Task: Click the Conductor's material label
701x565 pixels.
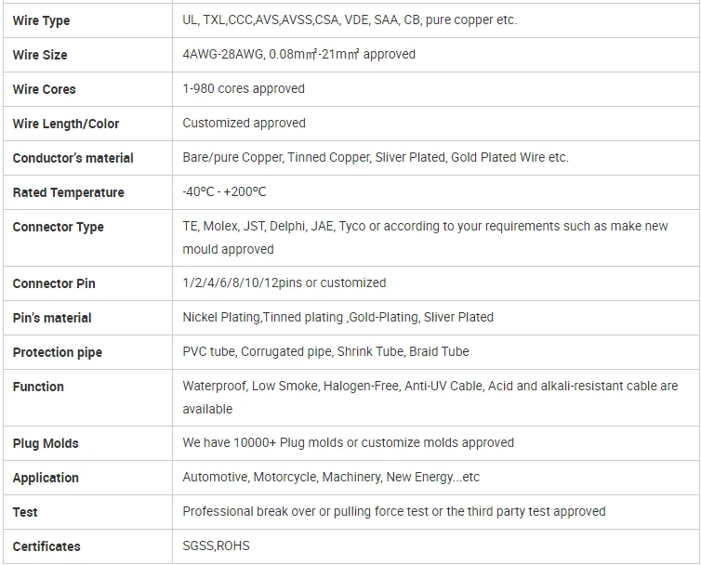Action: tap(73, 158)
